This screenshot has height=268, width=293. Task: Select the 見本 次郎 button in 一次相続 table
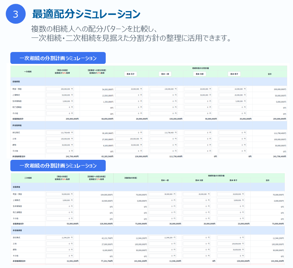(200, 74)
